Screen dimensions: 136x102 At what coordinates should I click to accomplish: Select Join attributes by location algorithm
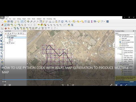pos(127,37)
